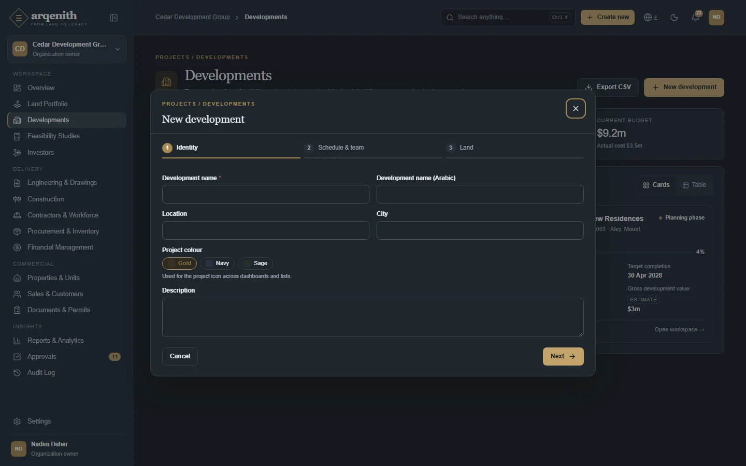Click the Cancel button
This screenshot has height=466, width=746.
point(180,356)
